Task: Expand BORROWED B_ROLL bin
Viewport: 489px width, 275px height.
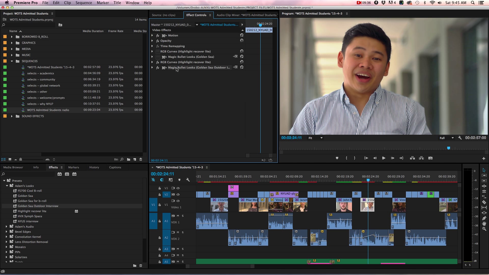Action: 12,37
